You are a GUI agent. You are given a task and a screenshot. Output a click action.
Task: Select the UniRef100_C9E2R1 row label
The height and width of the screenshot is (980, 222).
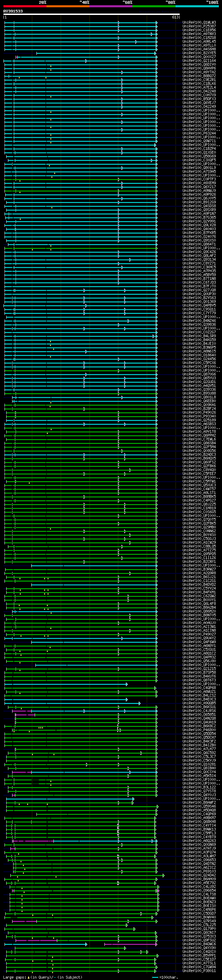click(x=199, y=80)
